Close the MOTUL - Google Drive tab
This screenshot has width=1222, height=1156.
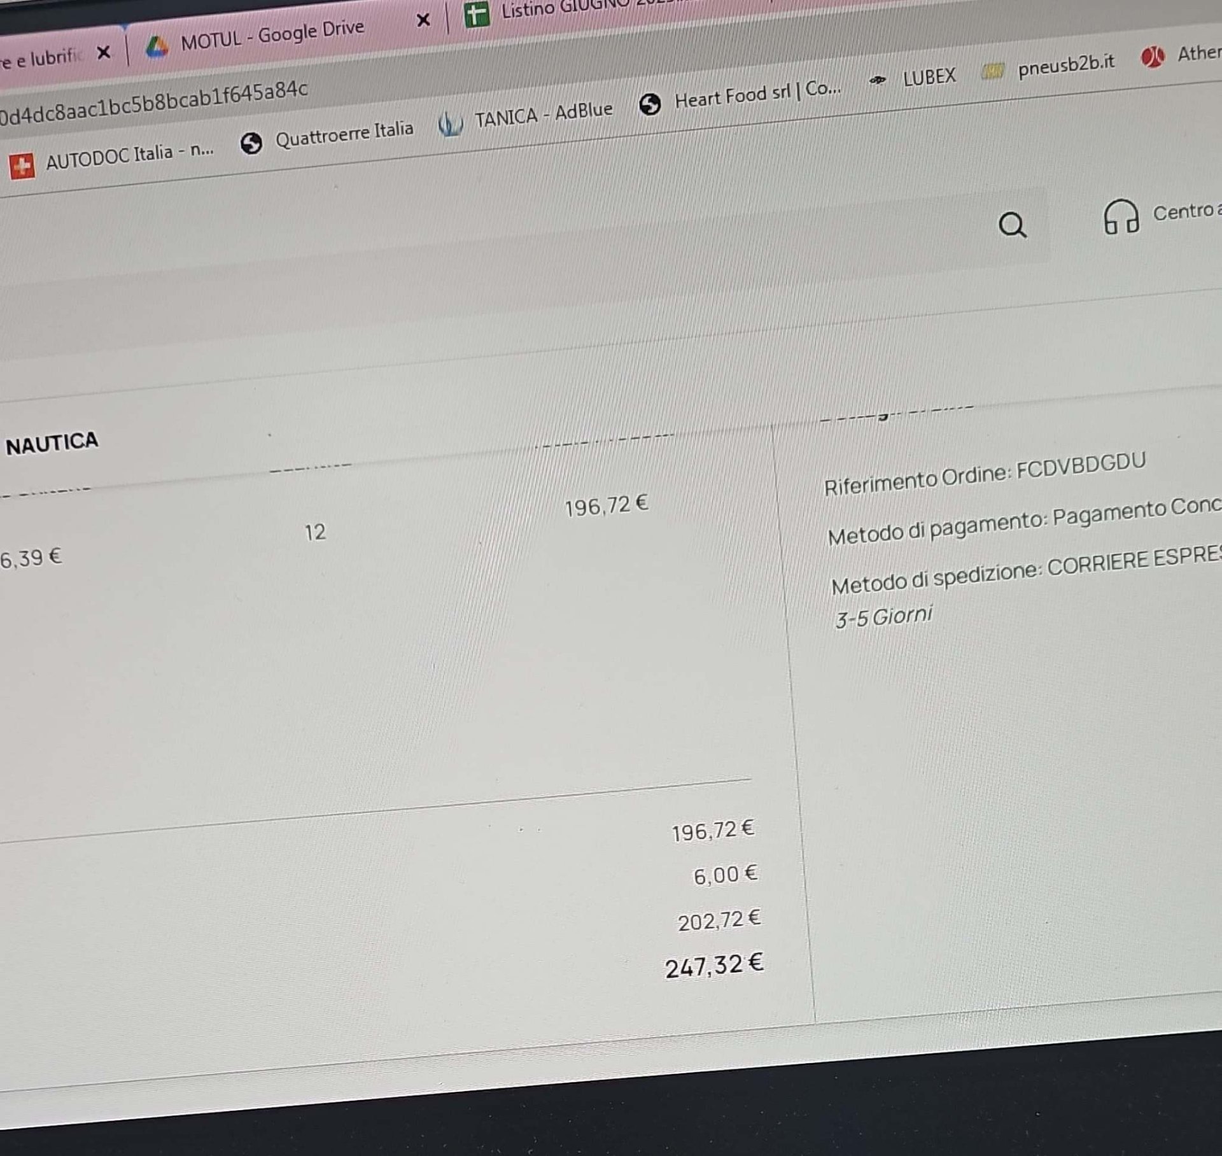pyautogui.click(x=423, y=20)
